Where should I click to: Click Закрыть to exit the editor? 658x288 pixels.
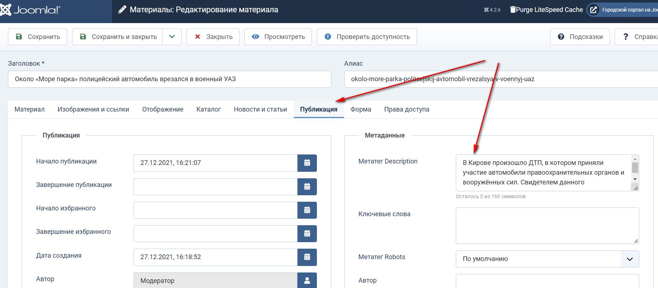point(213,37)
